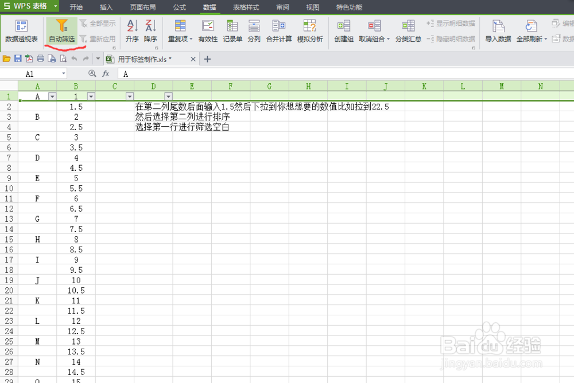Switch to the 开始 tab

76,7
